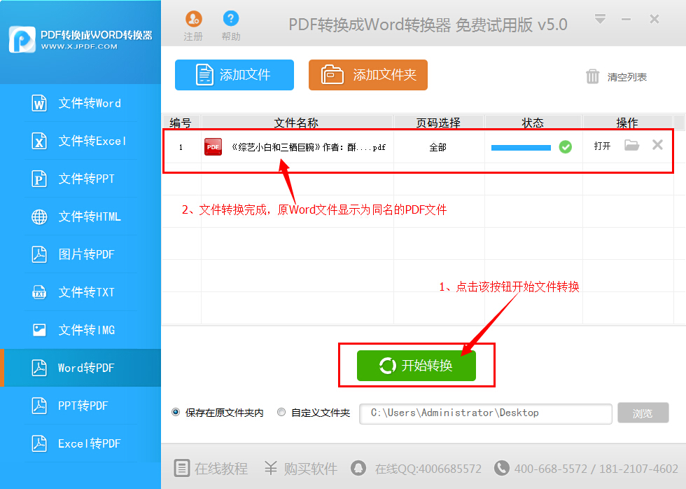
Task: Click the WWW.XJPDF.COM website text
Action: 79,46
